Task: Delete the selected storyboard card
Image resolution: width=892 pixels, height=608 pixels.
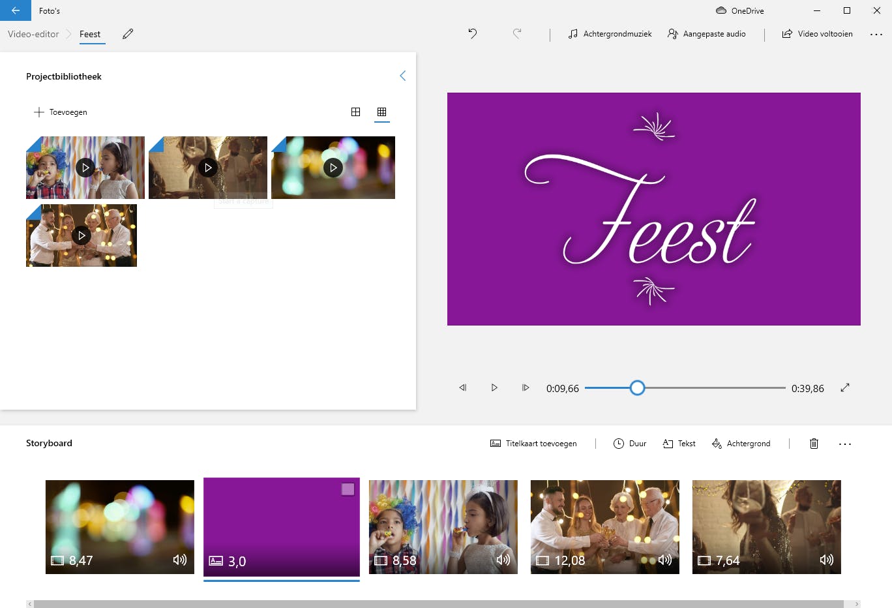Action: pos(814,444)
